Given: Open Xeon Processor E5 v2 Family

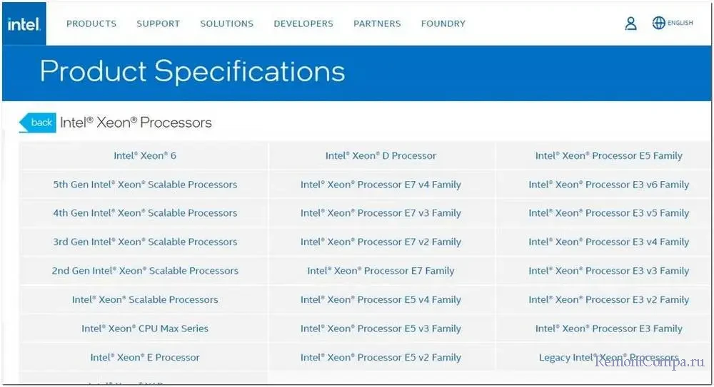Looking at the screenshot, I should pyautogui.click(x=381, y=357).
